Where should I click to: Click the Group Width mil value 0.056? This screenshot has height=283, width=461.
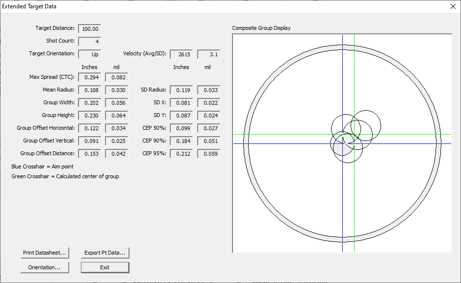[x=116, y=103]
